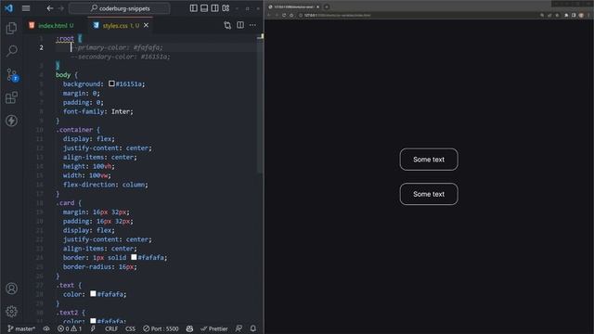Click the 'body' selector text
Image resolution: width=594 pixels, height=334 pixels.
[63, 74]
